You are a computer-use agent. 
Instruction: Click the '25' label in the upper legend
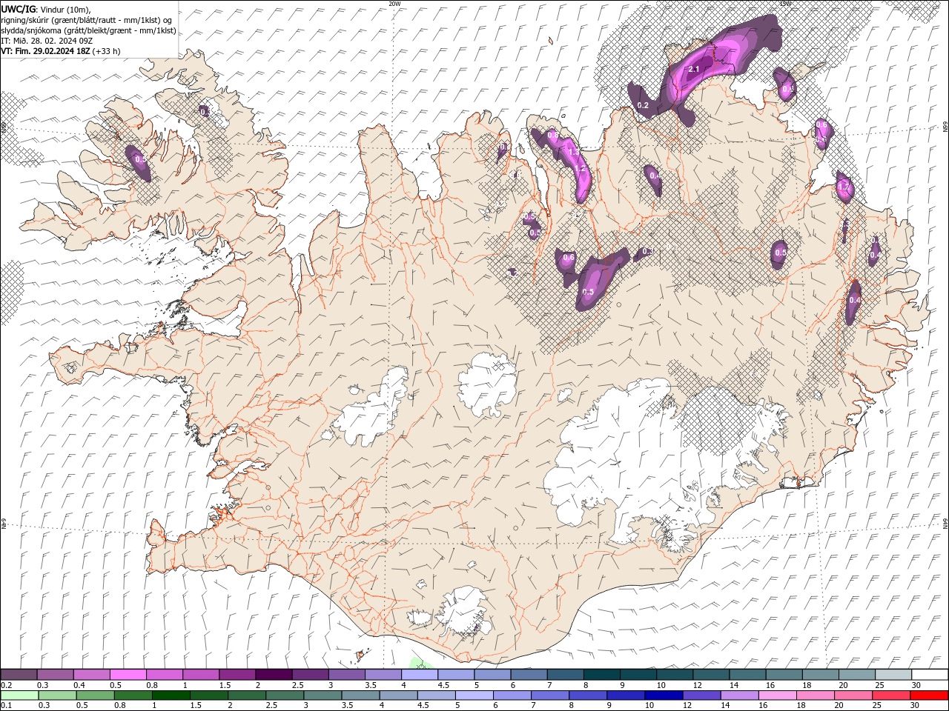tap(879, 685)
